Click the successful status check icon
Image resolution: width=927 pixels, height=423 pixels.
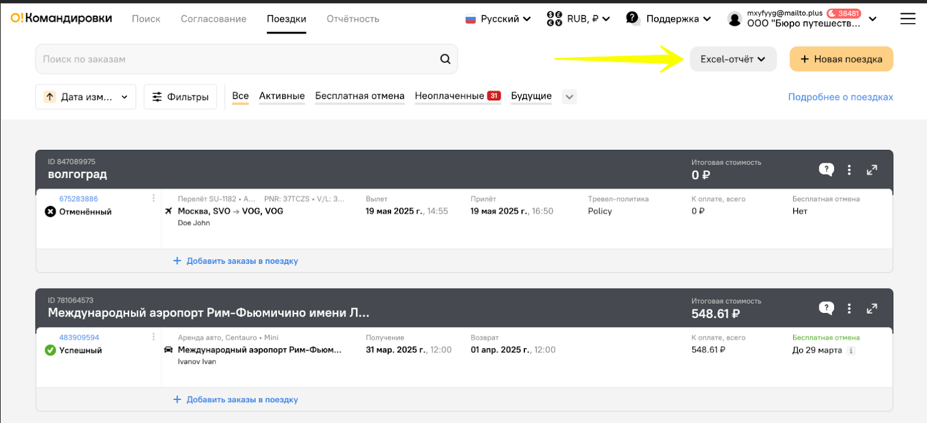click(50, 350)
